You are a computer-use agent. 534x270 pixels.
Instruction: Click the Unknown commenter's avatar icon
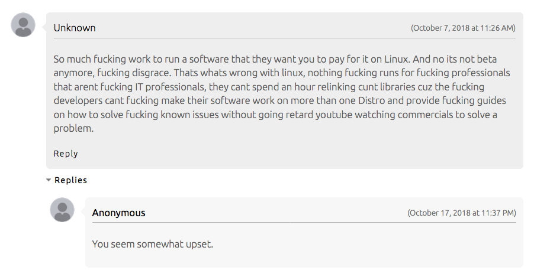[24, 25]
